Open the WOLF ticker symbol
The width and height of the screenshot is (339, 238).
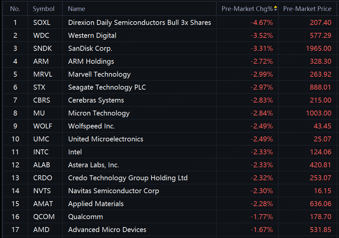[x=43, y=126]
